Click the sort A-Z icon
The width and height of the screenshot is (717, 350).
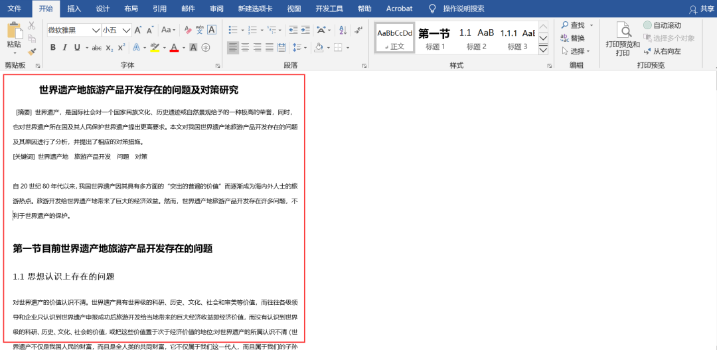tap(341, 30)
